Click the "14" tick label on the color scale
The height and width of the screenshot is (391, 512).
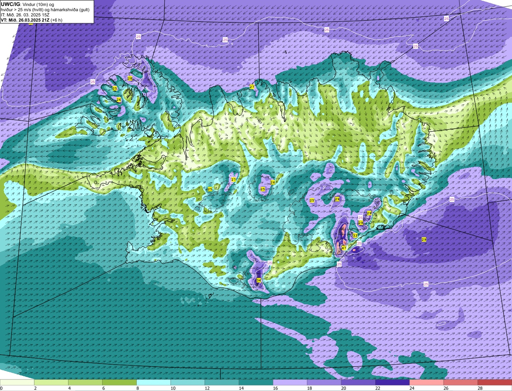pos(241,388)
